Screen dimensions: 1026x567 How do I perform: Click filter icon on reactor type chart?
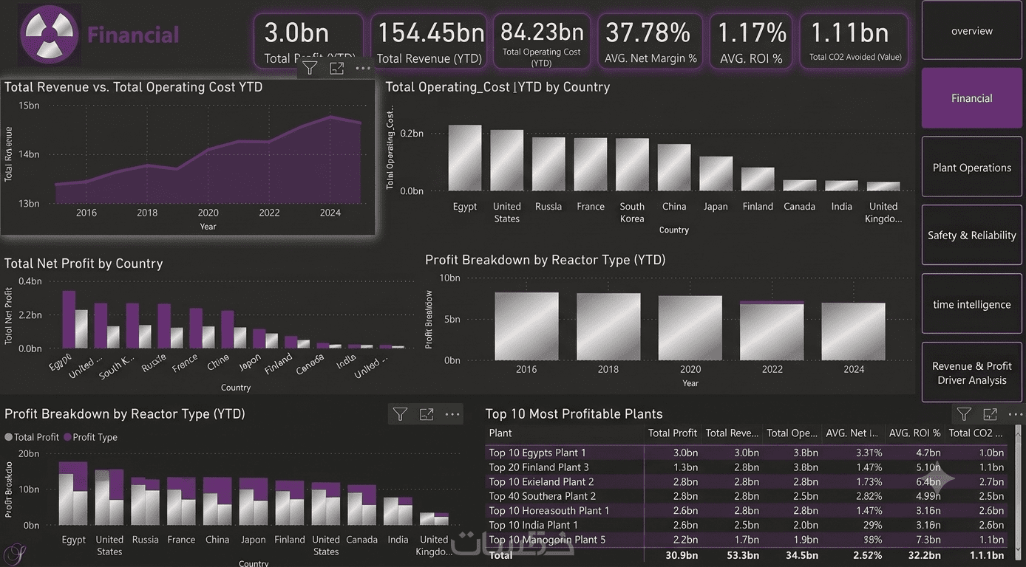(400, 414)
